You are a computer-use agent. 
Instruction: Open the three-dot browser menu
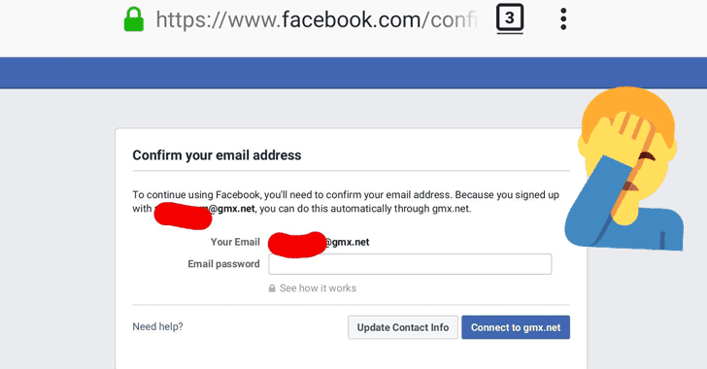point(563,19)
